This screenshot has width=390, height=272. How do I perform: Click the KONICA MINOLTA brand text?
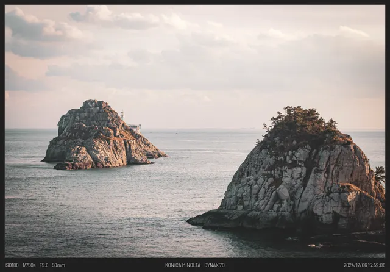[182, 265]
